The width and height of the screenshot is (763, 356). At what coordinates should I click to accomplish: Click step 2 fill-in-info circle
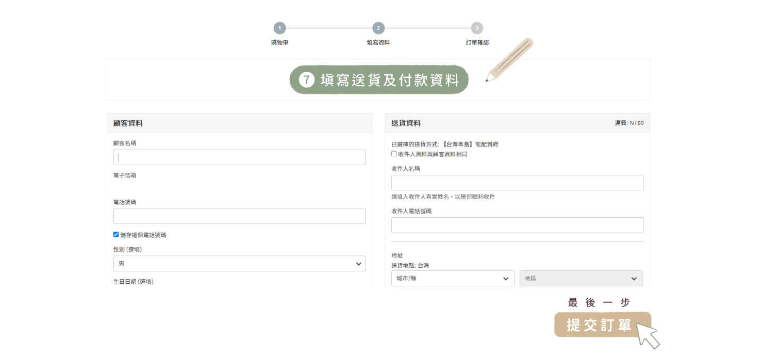[x=378, y=28]
